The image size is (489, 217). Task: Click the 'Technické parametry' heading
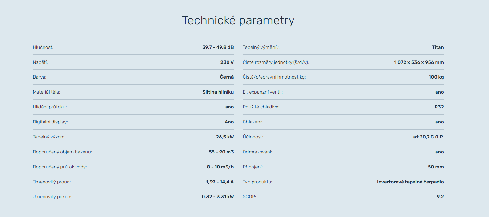[x=238, y=20]
